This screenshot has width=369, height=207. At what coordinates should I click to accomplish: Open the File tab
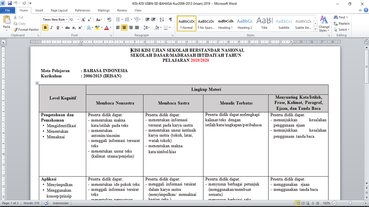pyautogui.click(x=7, y=10)
